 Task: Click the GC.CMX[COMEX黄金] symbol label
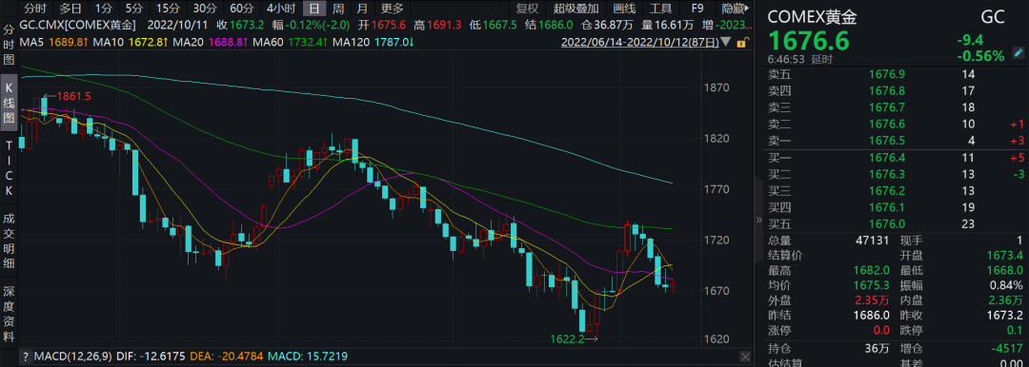[78, 26]
